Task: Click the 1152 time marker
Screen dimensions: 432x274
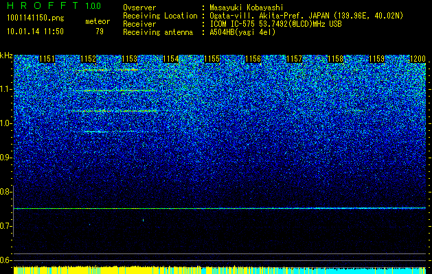Action: 89,59
